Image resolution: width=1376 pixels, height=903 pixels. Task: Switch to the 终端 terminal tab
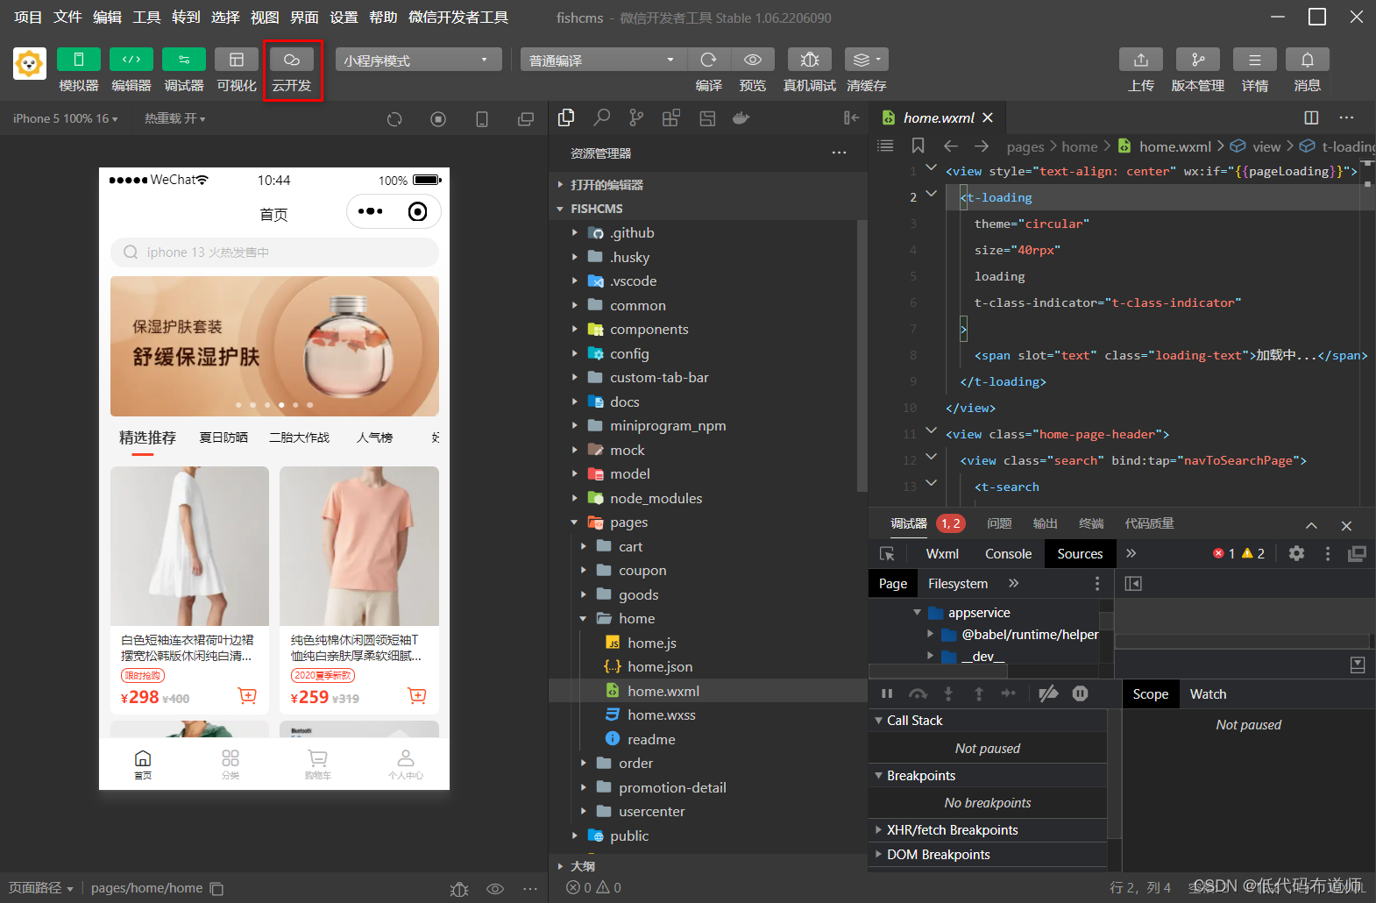click(1091, 523)
